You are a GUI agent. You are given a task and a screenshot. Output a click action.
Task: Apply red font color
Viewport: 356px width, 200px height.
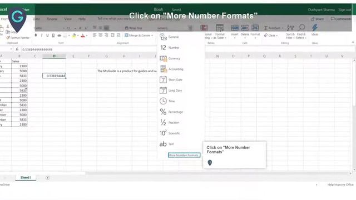pos(83,36)
